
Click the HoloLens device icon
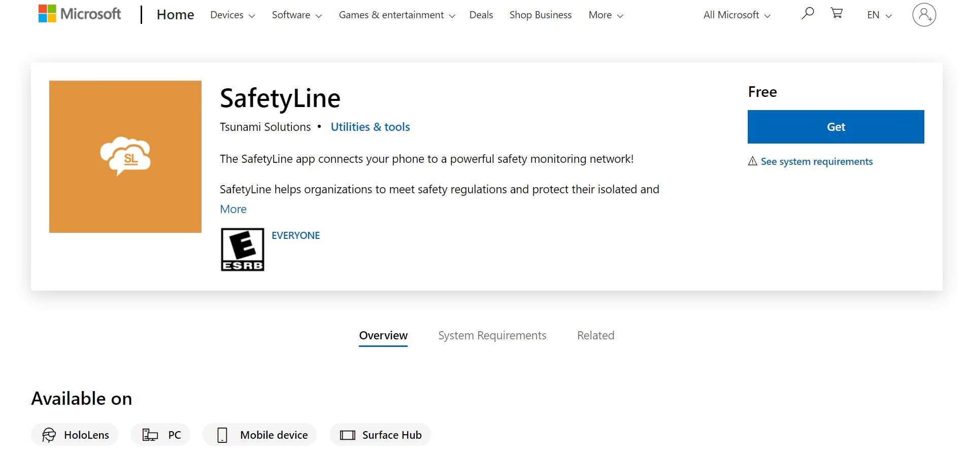click(x=49, y=435)
